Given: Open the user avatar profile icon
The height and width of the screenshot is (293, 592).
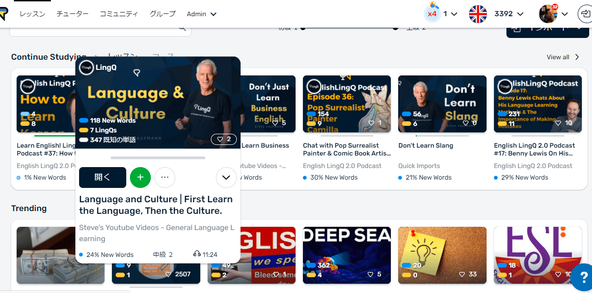Looking at the screenshot, I should tap(548, 14).
